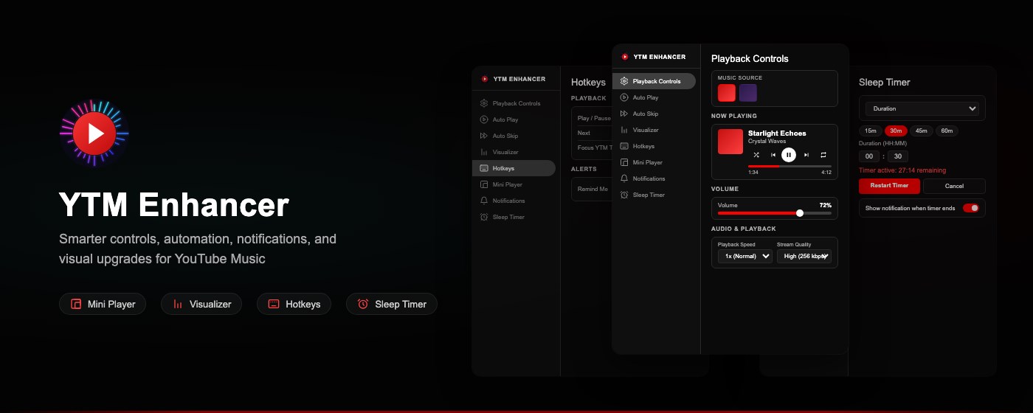Click the Visualizer feature pill
This screenshot has height=413, width=1033.
(201, 304)
